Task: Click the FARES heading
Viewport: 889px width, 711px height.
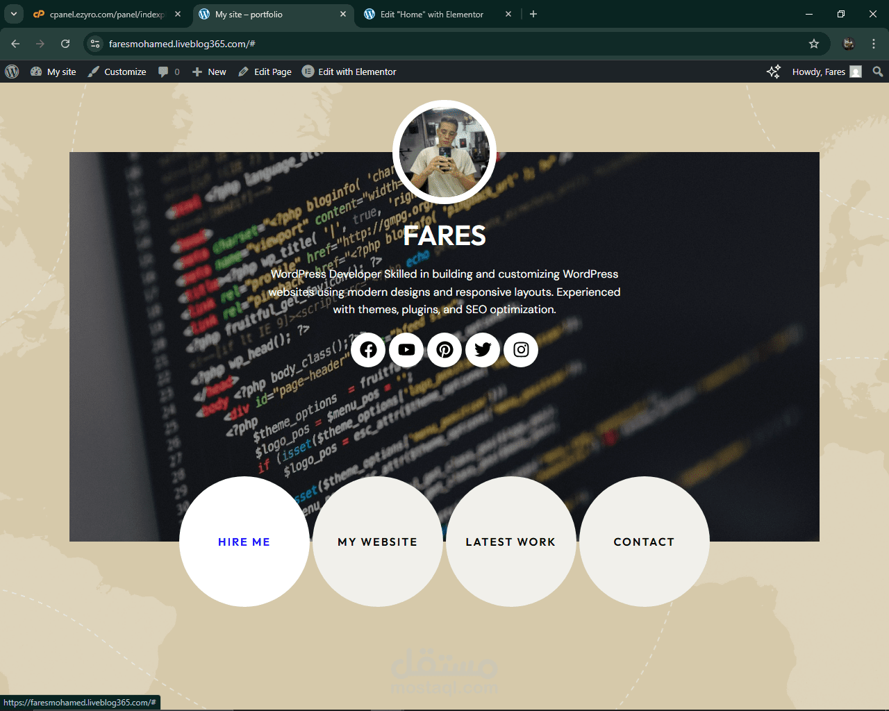Action: (444, 236)
